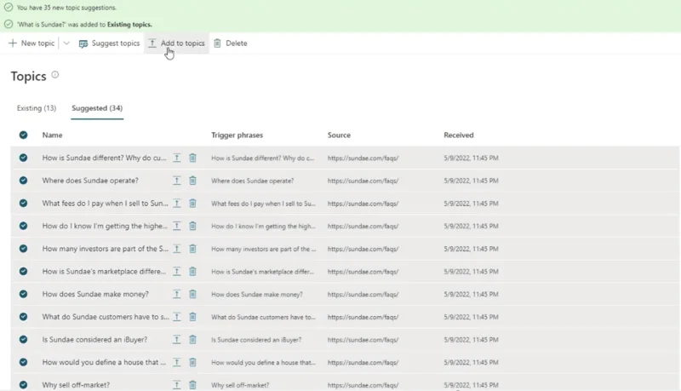Uncheck the 'How does Sundae make money?' row
This screenshot has width=681, height=391.
pos(24,294)
